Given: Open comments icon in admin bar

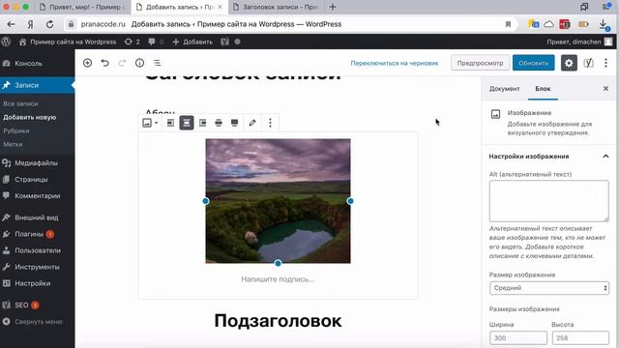Looking at the screenshot, I should click(156, 42).
